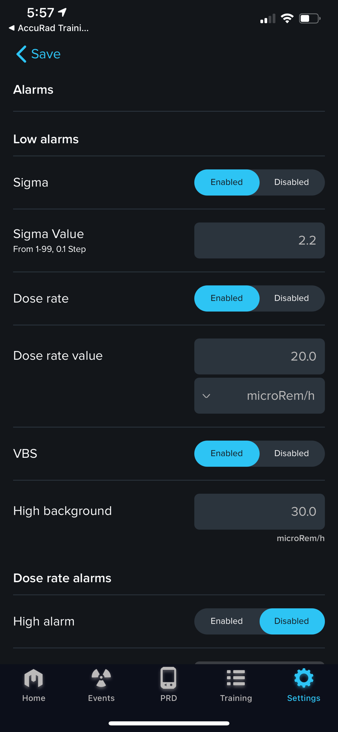338x732 pixels.
Task: Open the microRem/h unit dropdown
Action: 259,396
